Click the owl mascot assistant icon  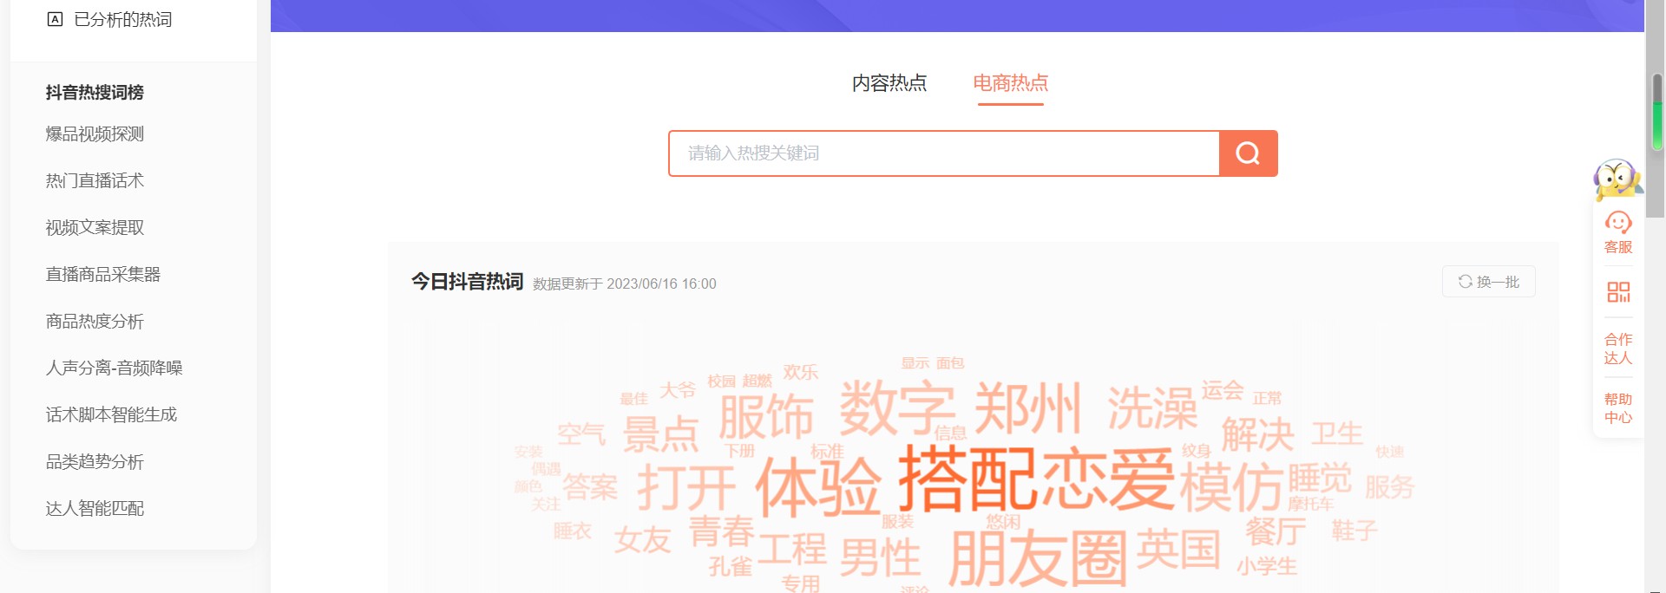pos(1617,179)
